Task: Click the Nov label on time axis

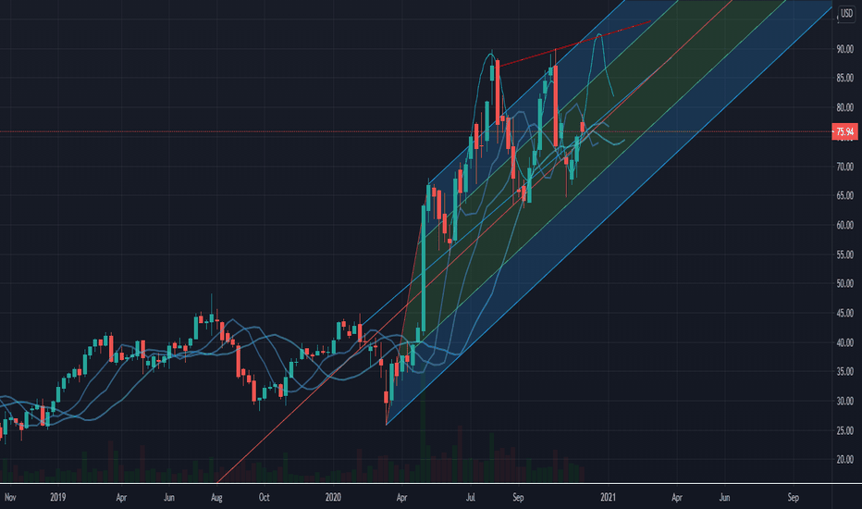Action: [10, 498]
